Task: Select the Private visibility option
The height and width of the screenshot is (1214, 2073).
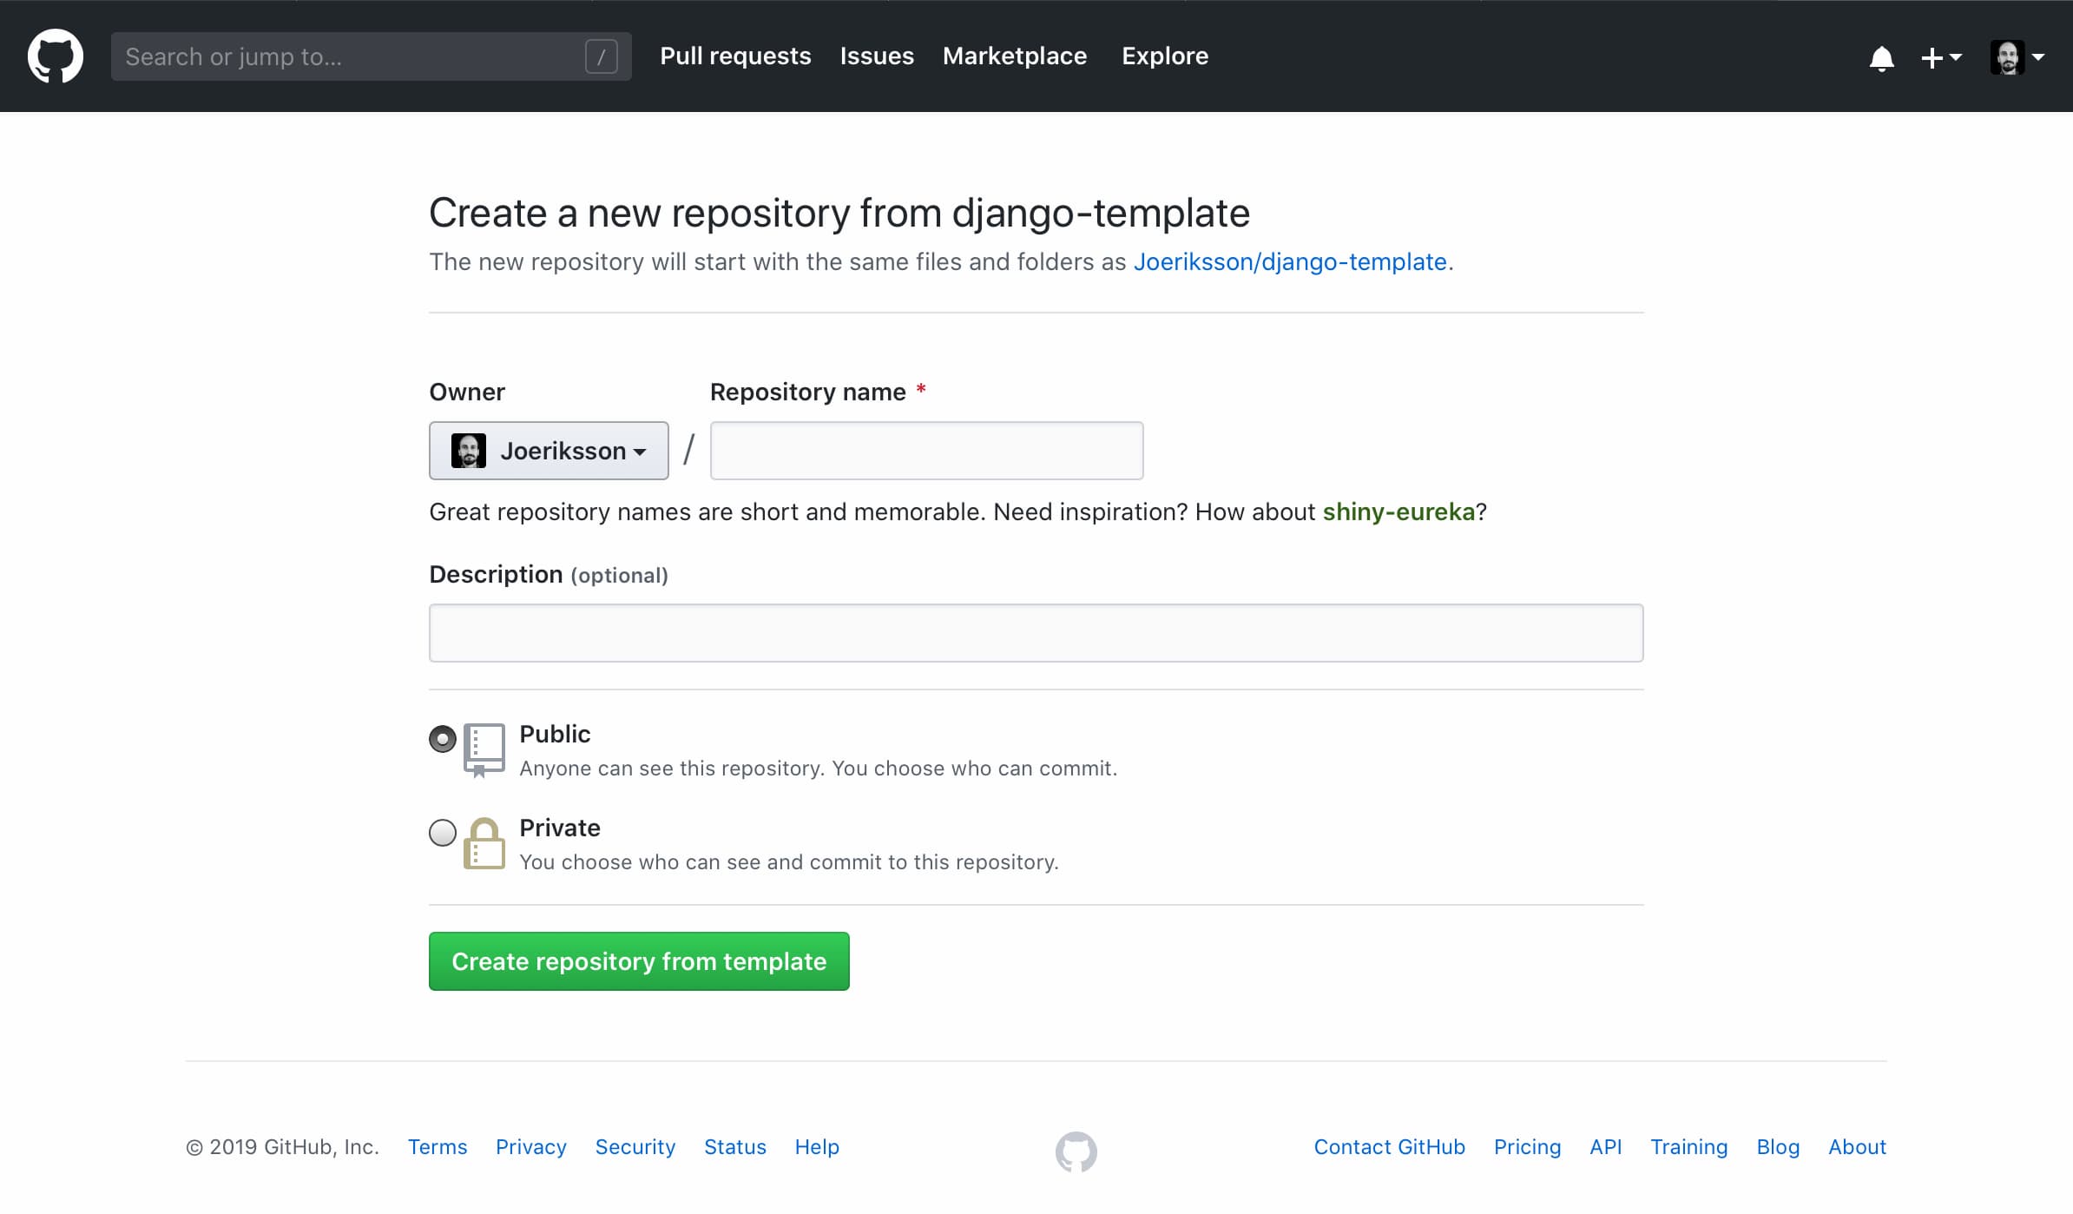Action: click(x=442, y=833)
